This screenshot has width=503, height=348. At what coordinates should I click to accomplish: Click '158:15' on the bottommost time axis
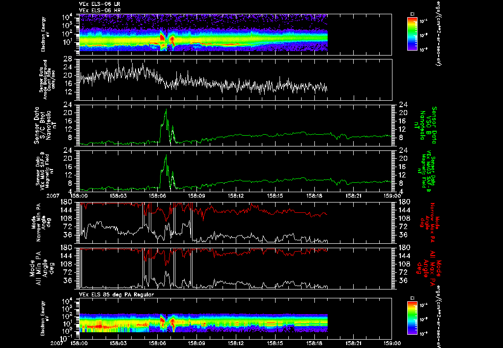point(275,343)
